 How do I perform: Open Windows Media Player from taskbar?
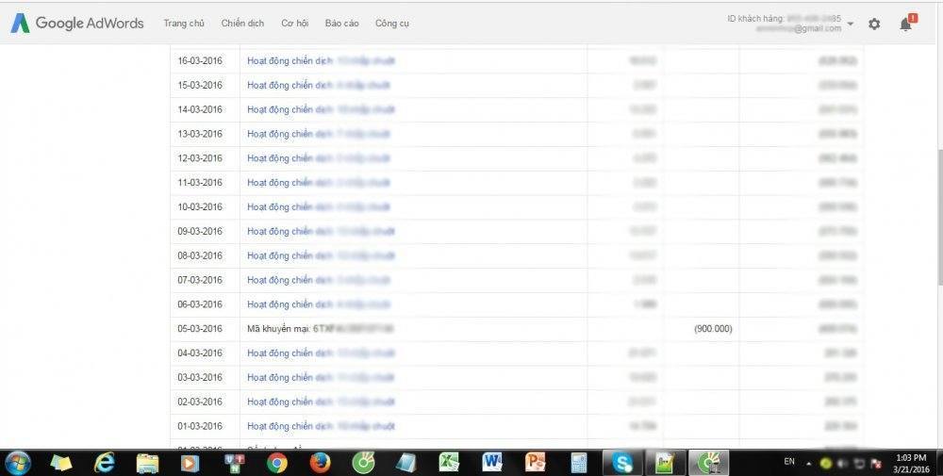pos(190,463)
